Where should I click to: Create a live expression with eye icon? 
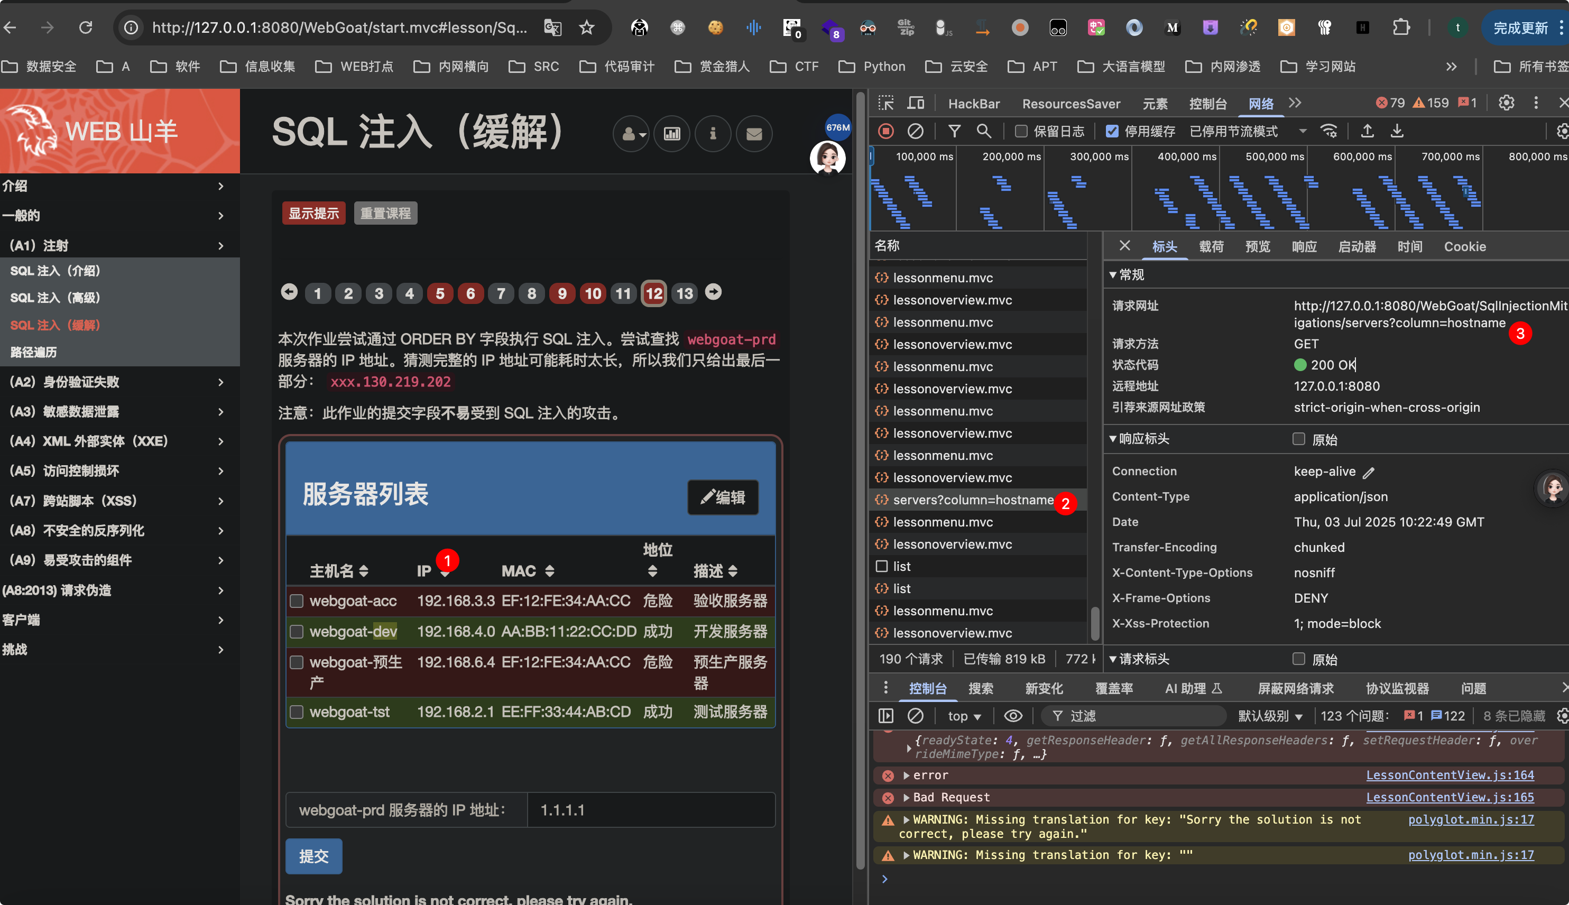point(1013,716)
